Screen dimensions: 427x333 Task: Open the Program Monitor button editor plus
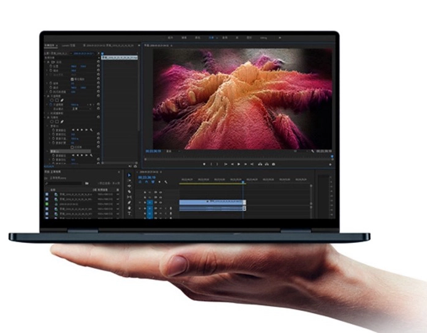coord(330,164)
